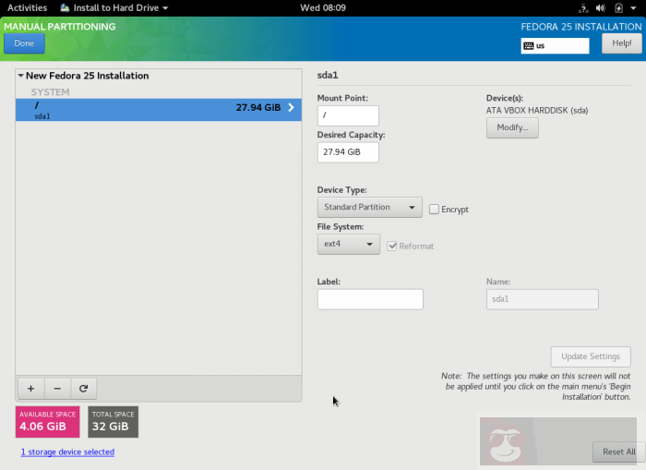Click the Mount Point input field
The width and height of the screenshot is (646, 470).
click(x=348, y=115)
